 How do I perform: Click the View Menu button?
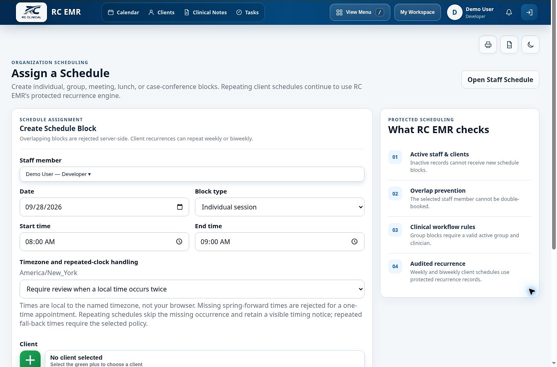(360, 12)
